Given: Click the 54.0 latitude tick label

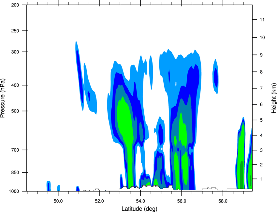Looking at the screenshot, I should (x=140, y=201).
